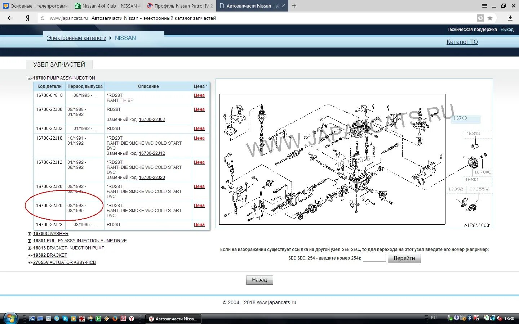
Task: Open Цена for part 16700-22J02
Action: click(x=199, y=129)
